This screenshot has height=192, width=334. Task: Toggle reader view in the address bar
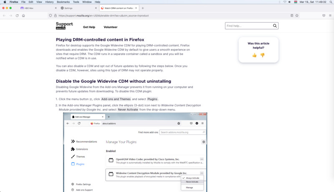[292, 15]
